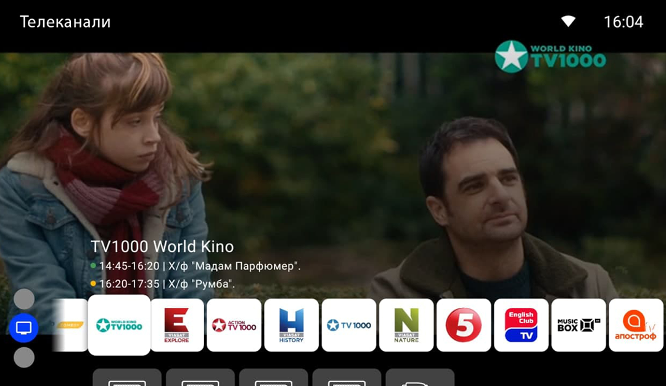666x386 pixels.
Task: Click the blue TV channels sidebar icon
Action: point(24,328)
